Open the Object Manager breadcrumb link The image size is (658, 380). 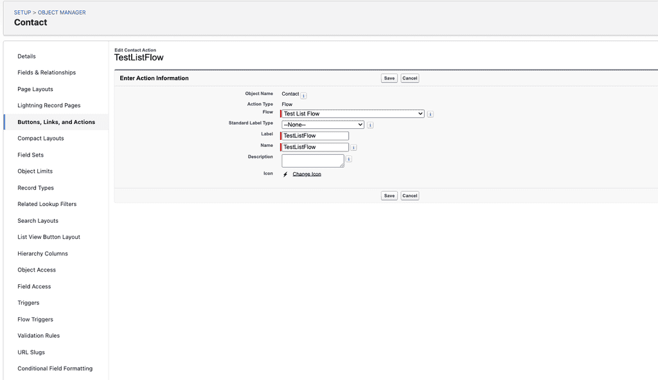(x=62, y=13)
